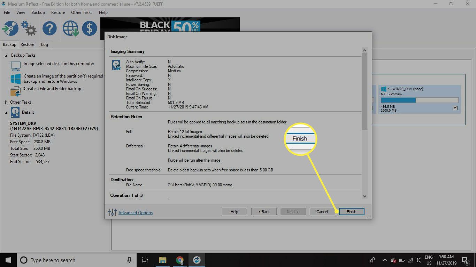476x267 pixels.
Task: Open the View menu
Action: (x=21, y=13)
